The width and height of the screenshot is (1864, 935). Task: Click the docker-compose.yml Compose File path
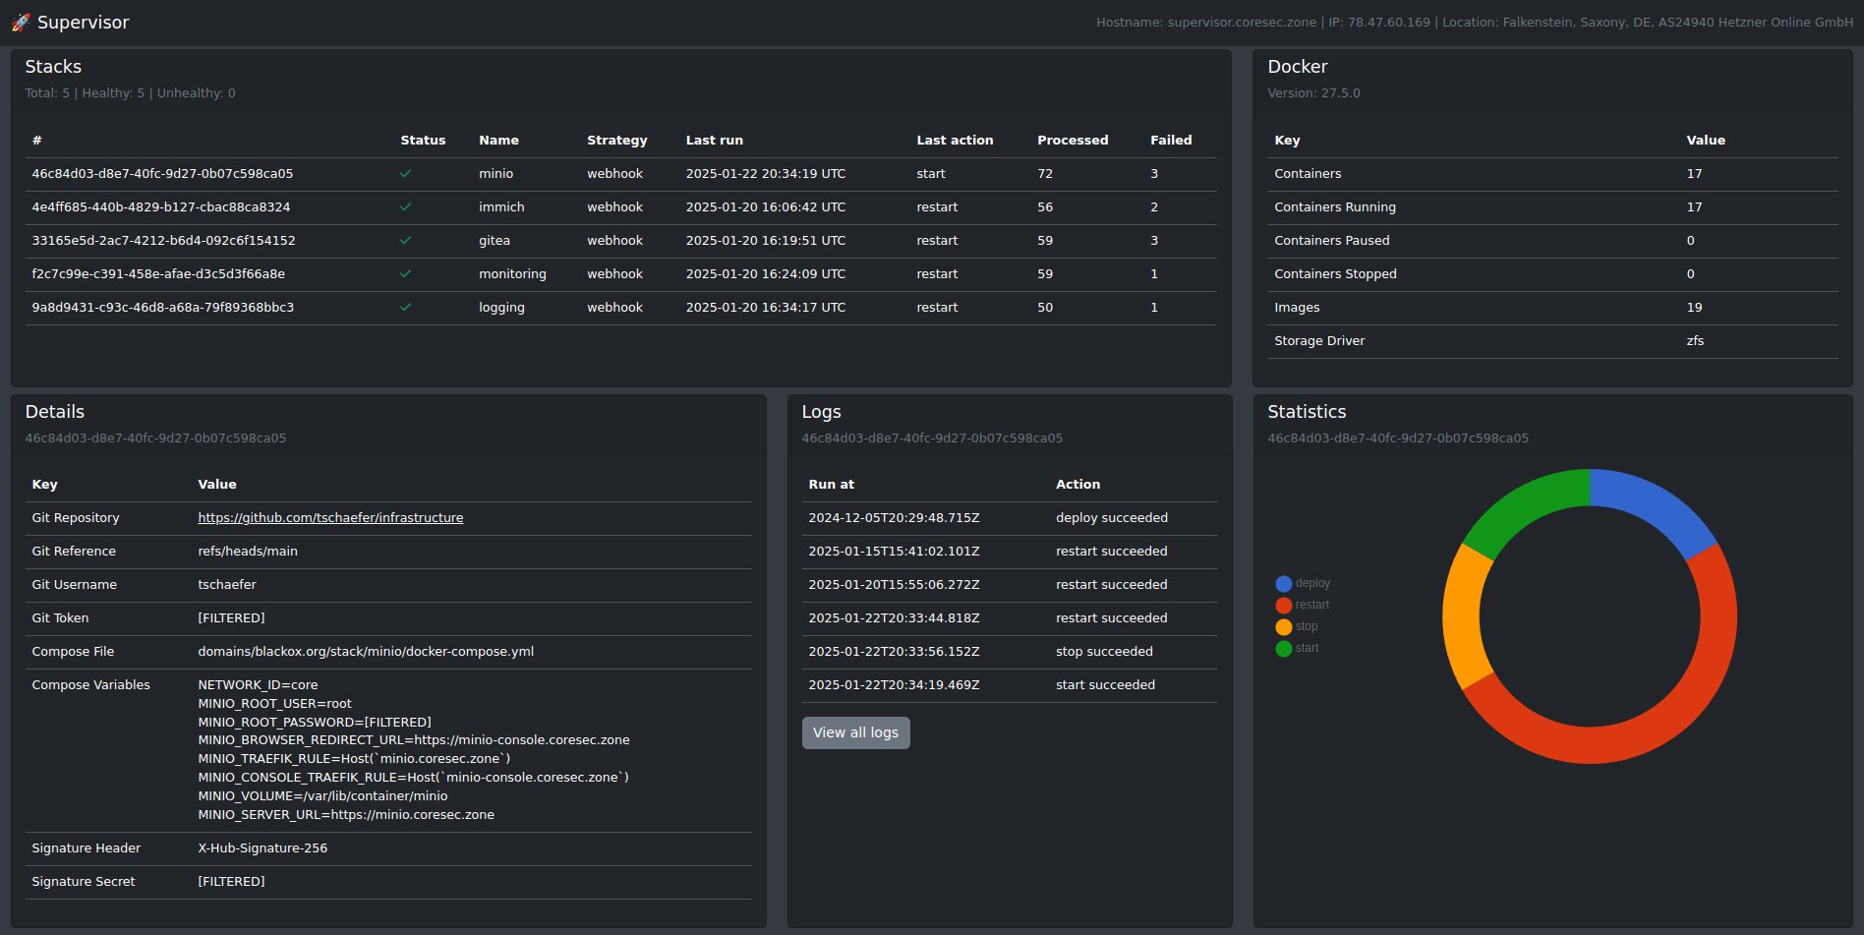366,652
